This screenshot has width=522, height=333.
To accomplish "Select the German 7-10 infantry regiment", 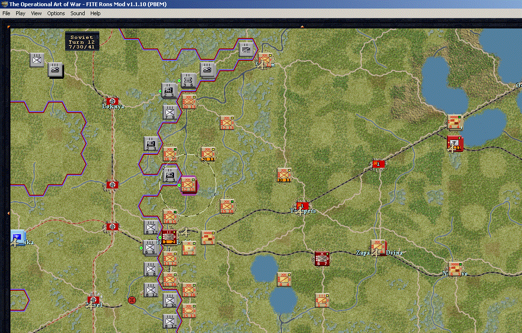I will 170,300.
